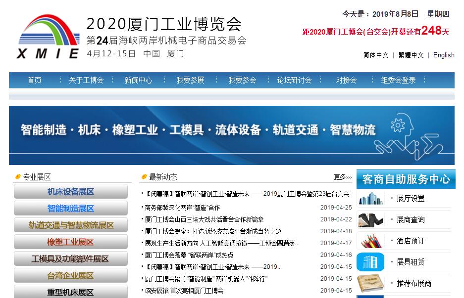Click the blue icon beside 展具租赁

(370, 261)
